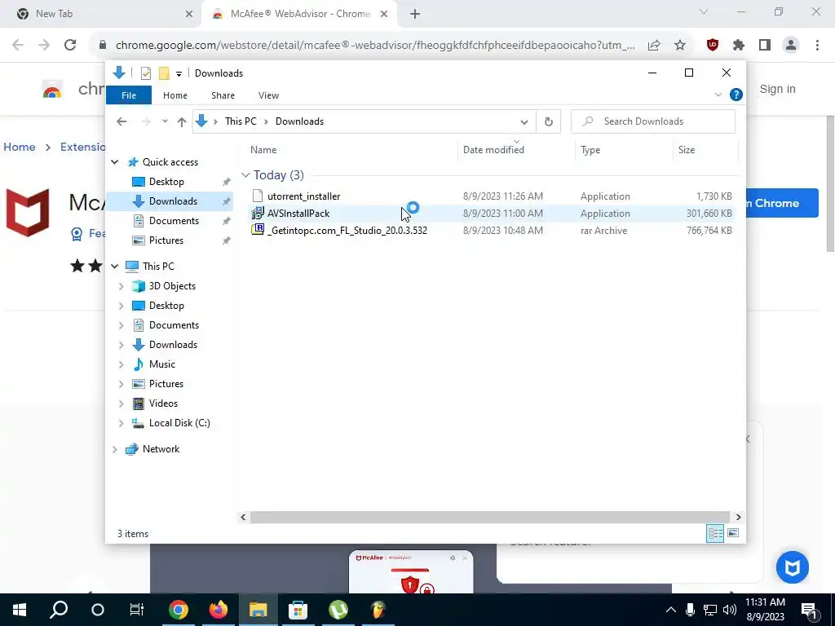Open FL Studio from the taskbar
835x626 pixels.
pos(378,610)
